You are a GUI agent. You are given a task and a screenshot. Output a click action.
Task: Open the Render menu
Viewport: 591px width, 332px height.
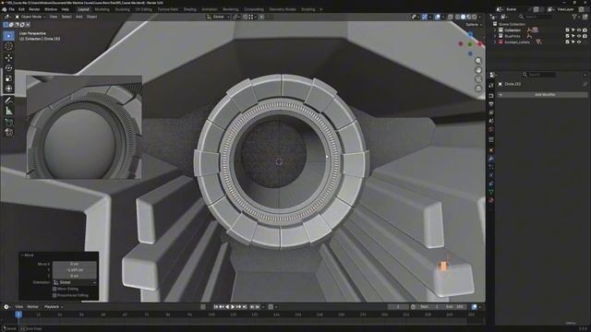coord(34,9)
